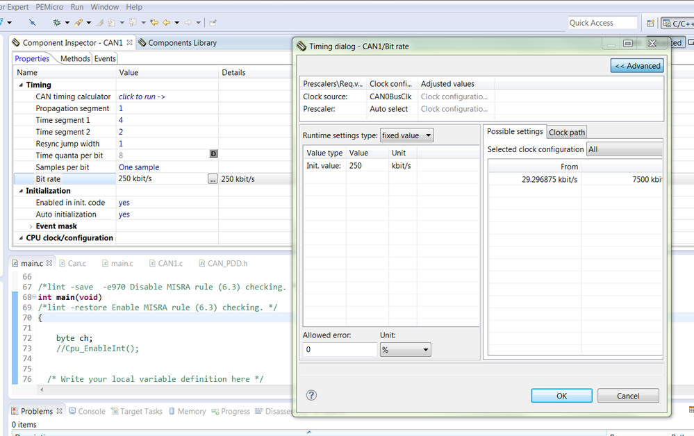
Task: Click the flashlight Search toolbar icon
Action: pos(79,22)
